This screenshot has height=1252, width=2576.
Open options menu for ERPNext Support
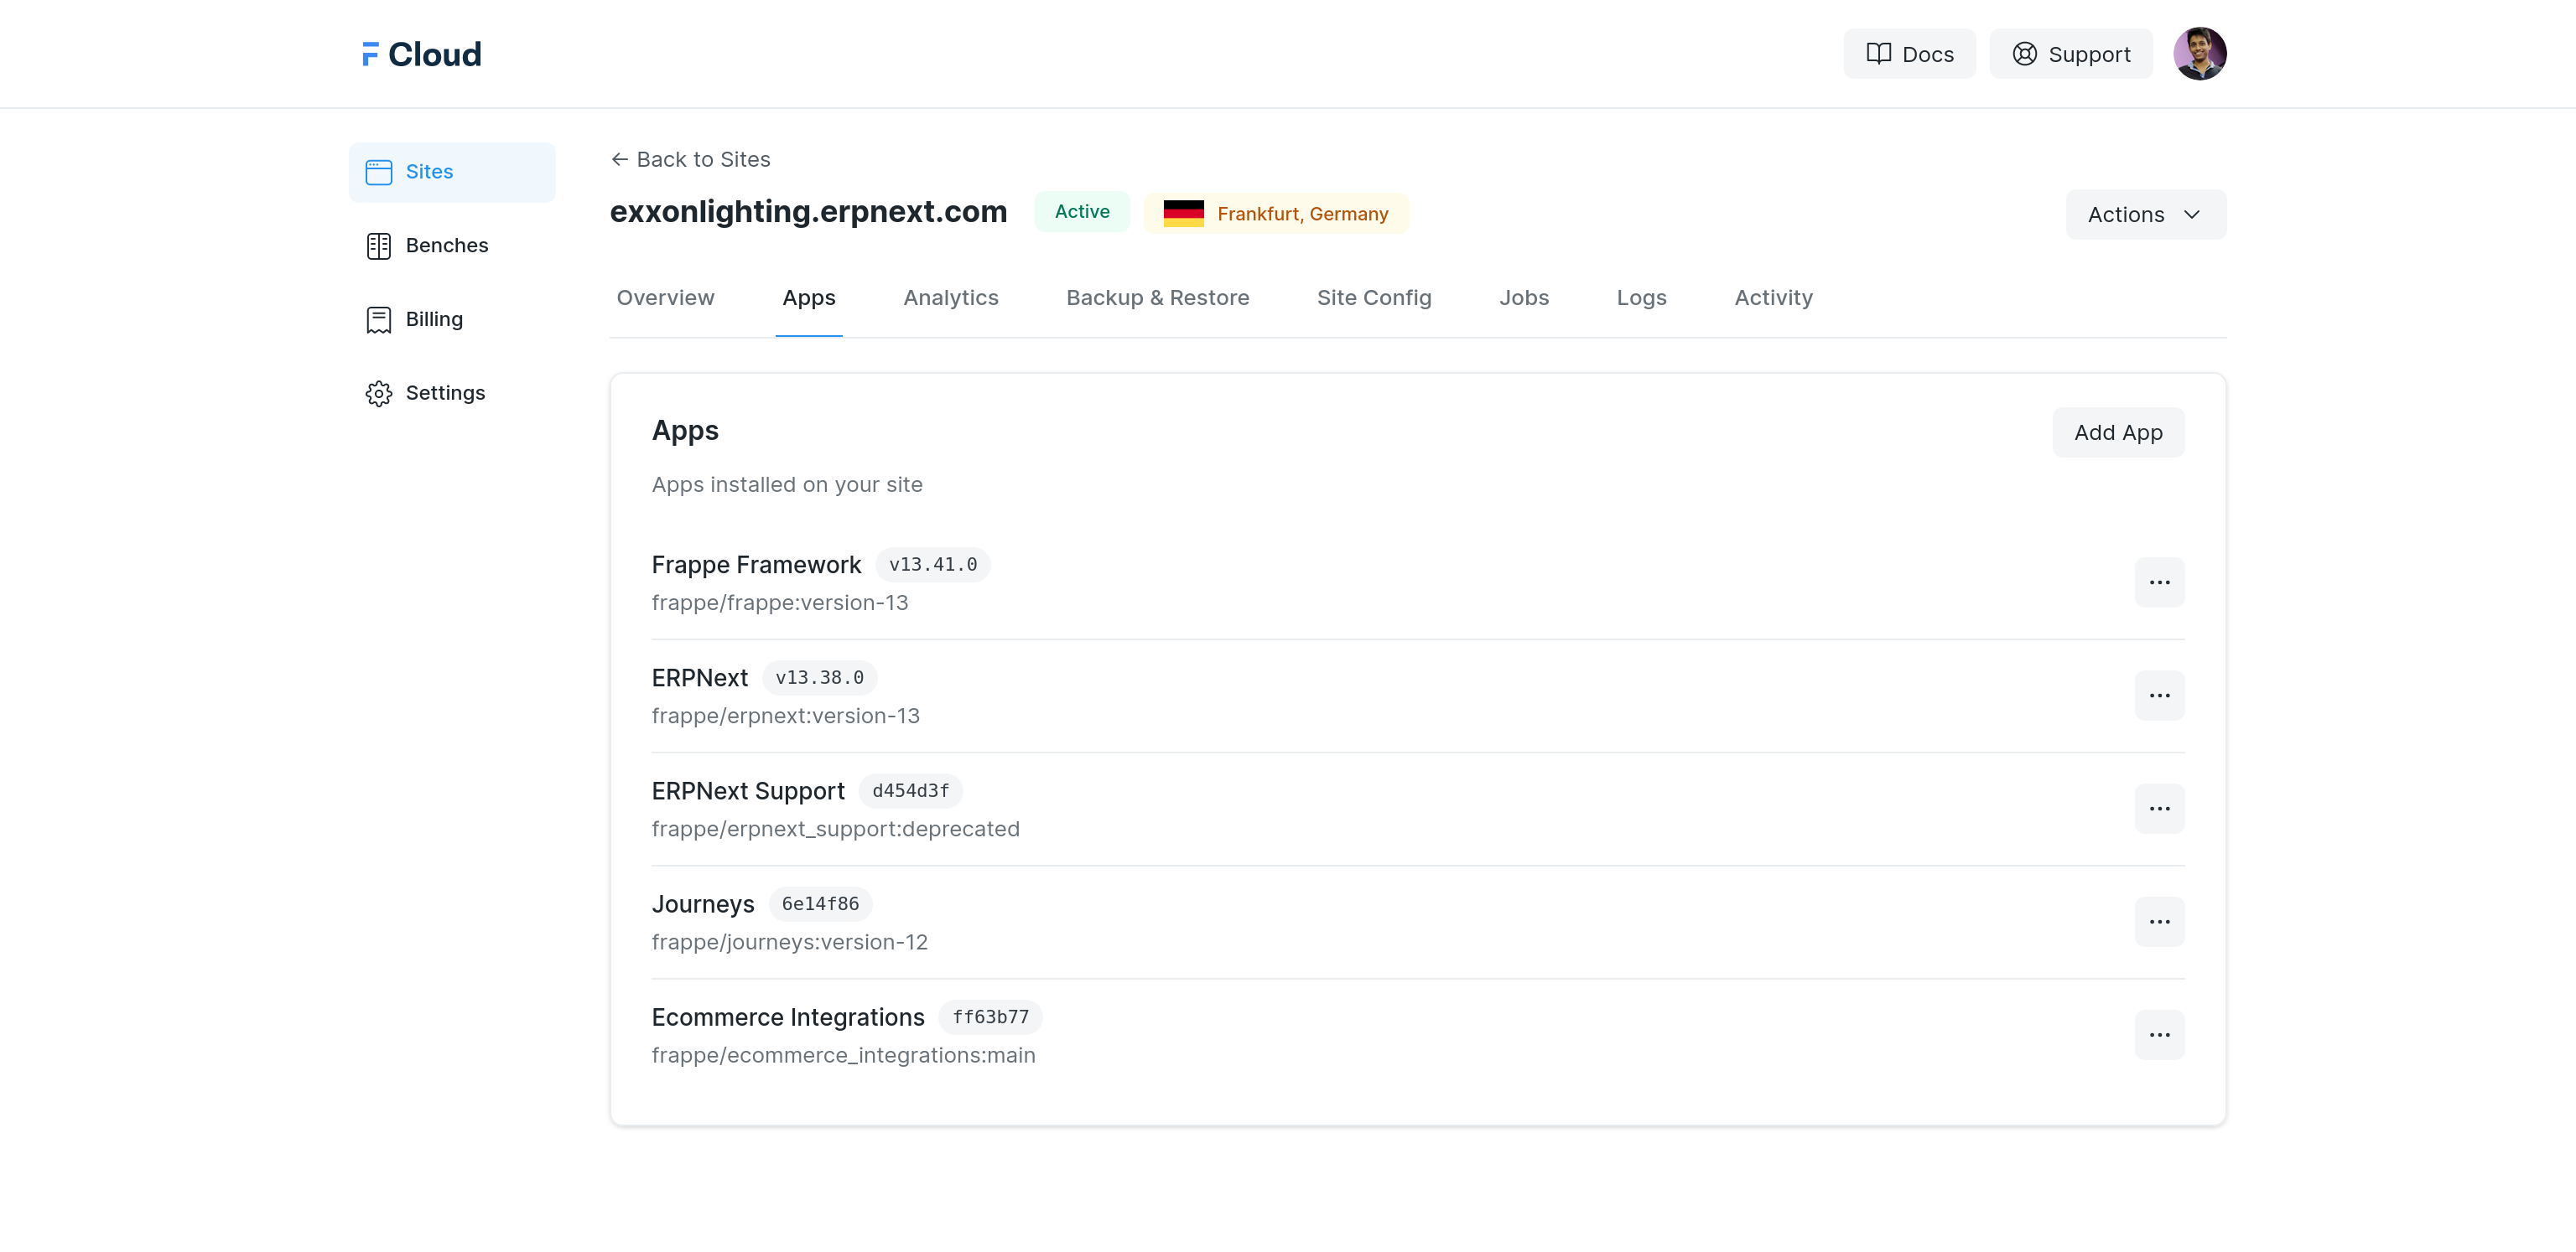coord(2158,809)
